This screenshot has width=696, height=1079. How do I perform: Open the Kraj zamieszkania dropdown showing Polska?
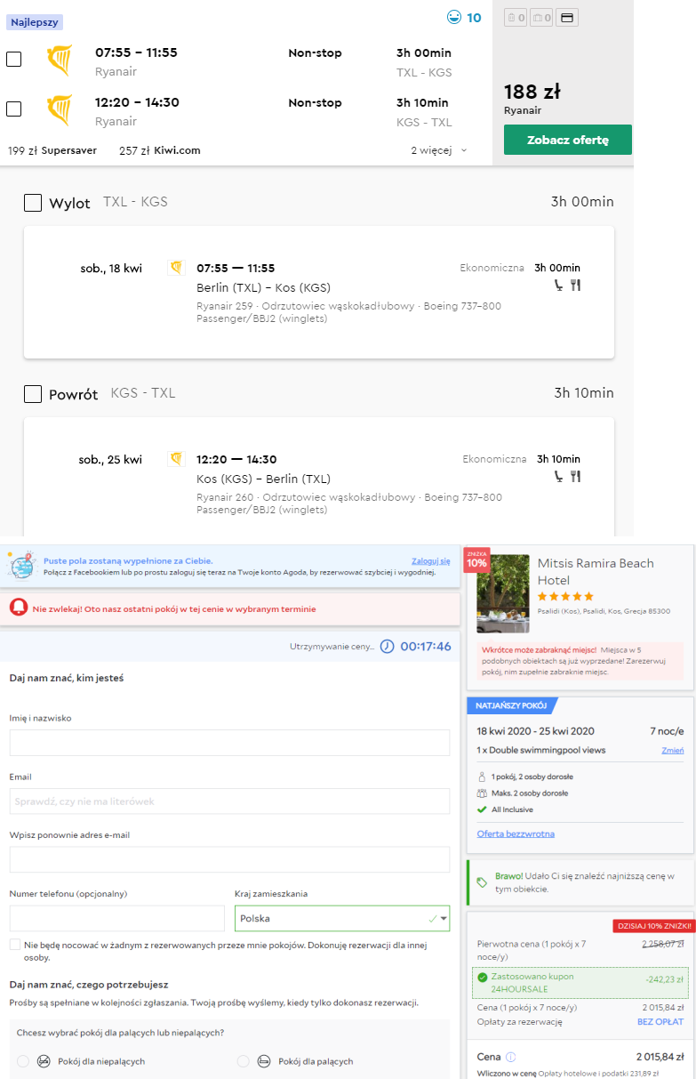click(342, 918)
